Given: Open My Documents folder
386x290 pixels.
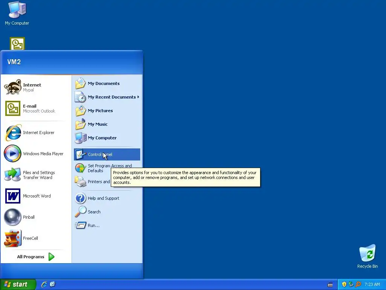Looking at the screenshot, I should pos(107,83).
